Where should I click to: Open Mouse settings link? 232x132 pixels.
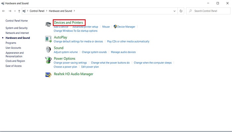tap(106, 27)
